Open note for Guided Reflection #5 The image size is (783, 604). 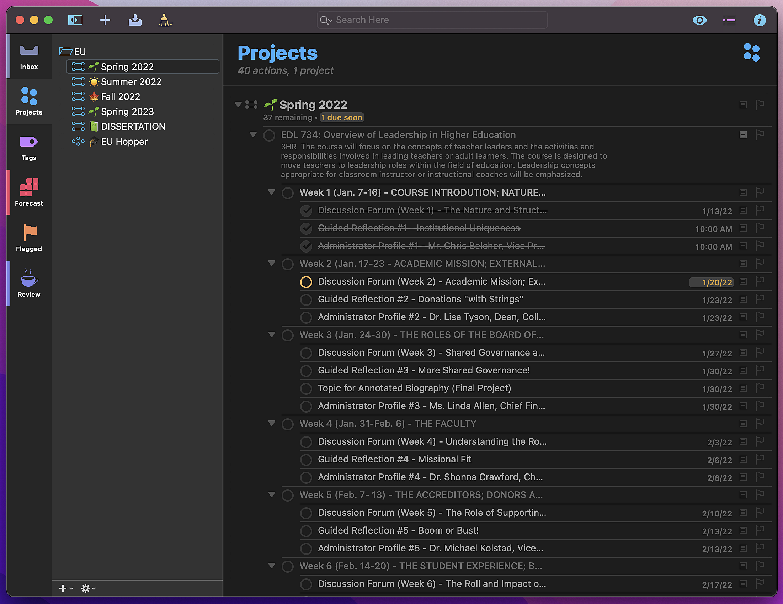(743, 530)
